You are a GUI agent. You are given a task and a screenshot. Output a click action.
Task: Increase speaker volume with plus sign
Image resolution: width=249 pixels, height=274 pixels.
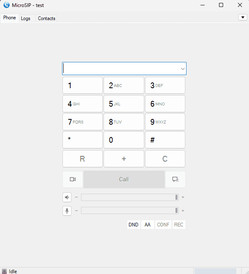(x=183, y=197)
